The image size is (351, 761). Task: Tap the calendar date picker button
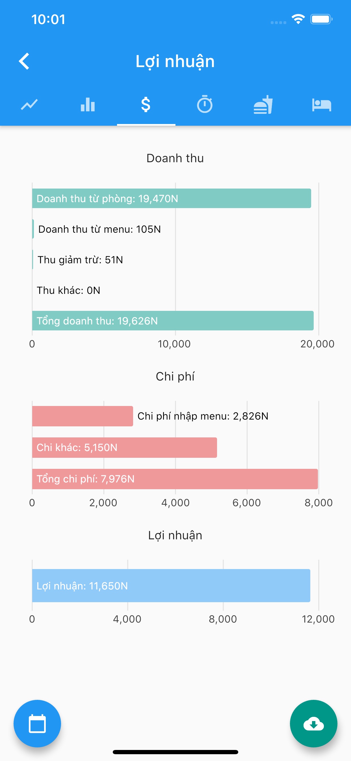pyautogui.click(x=37, y=723)
